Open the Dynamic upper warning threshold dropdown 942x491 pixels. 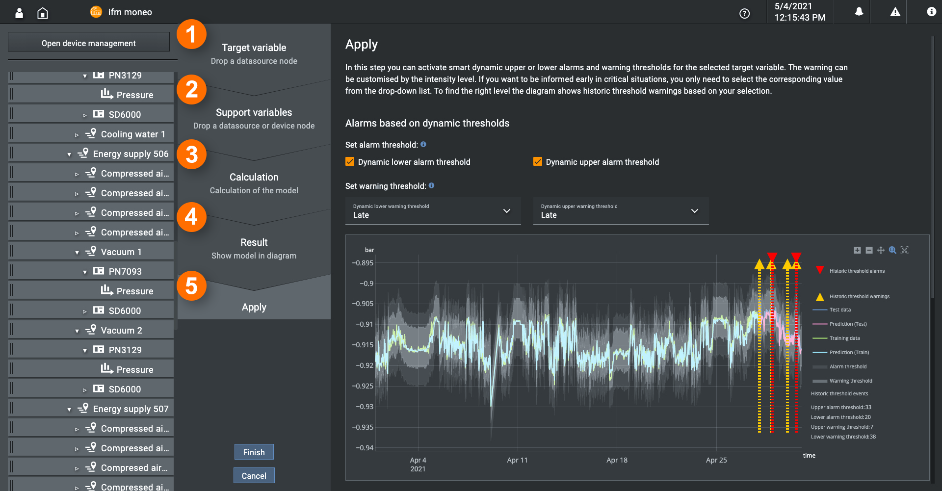(x=695, y=211)
